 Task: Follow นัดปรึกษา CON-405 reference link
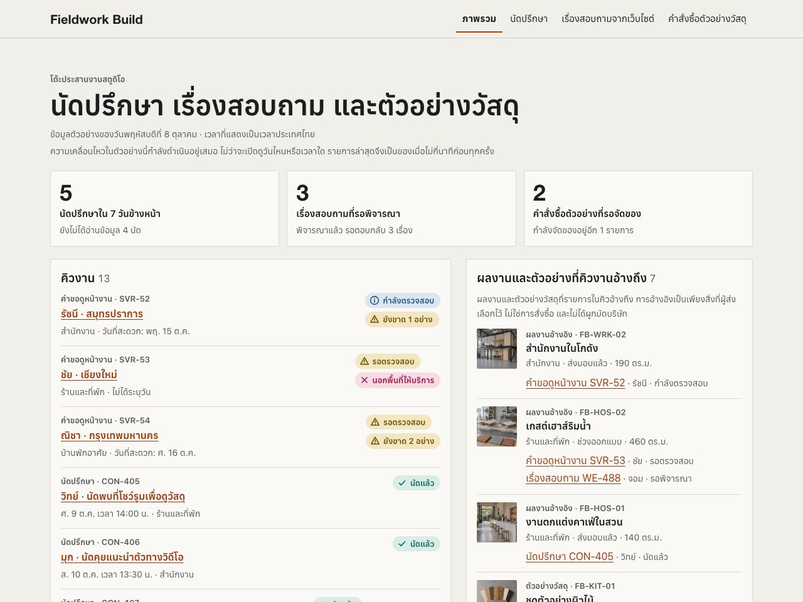(x=570, y=557)
